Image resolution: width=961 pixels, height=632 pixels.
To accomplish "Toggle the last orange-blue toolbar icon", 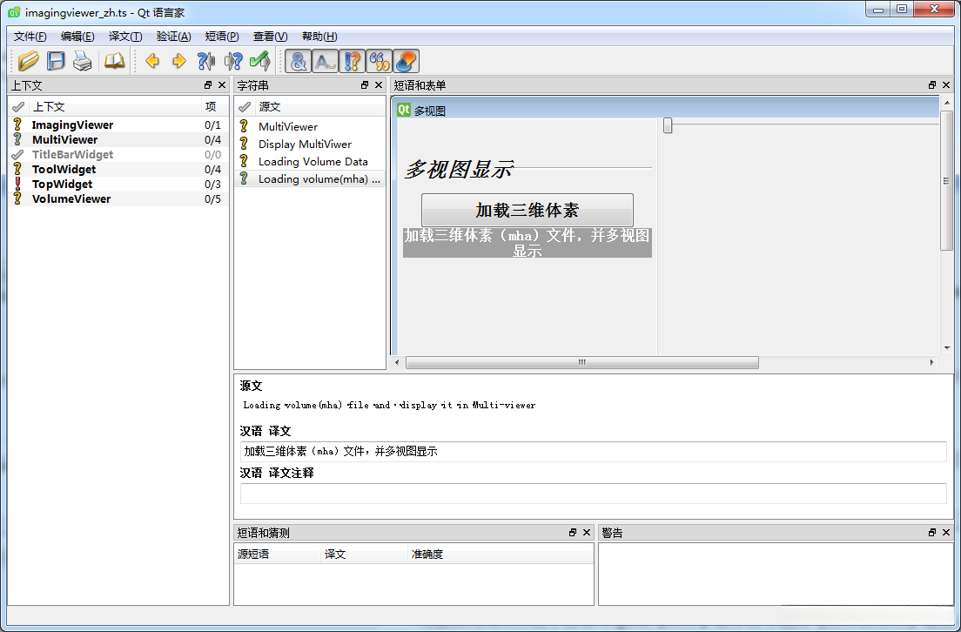I will point(406,61).
